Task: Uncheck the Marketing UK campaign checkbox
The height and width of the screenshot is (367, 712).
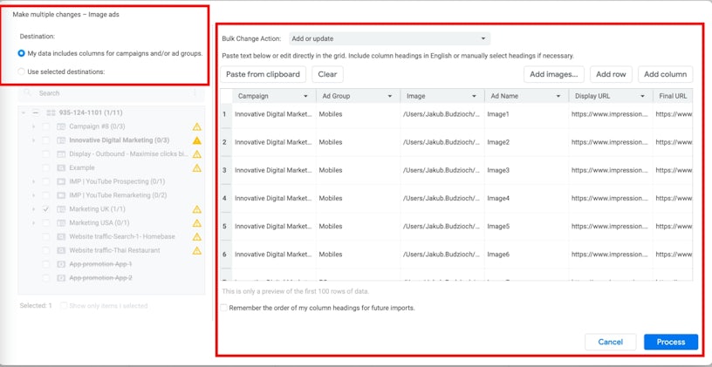Action: pyautogui.click(x=45, y=209)
